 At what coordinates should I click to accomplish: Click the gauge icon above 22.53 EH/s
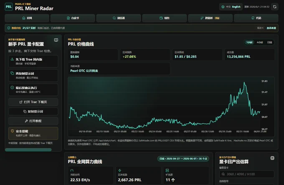tap(72, 170)
